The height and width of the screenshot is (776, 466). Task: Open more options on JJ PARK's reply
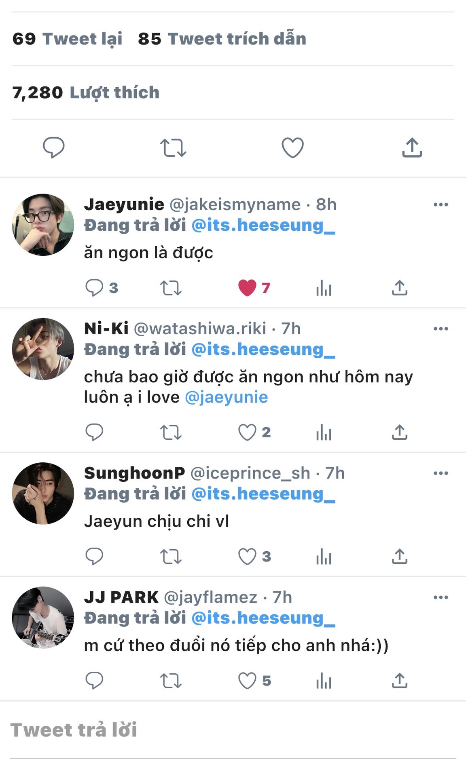point(441,597)
